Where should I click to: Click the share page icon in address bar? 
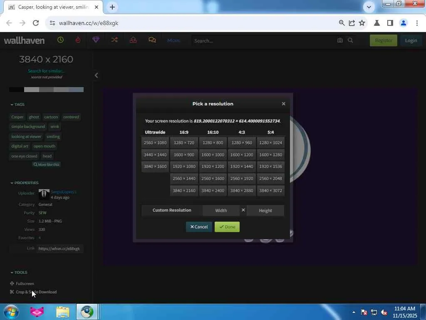[x=352, y=23]
